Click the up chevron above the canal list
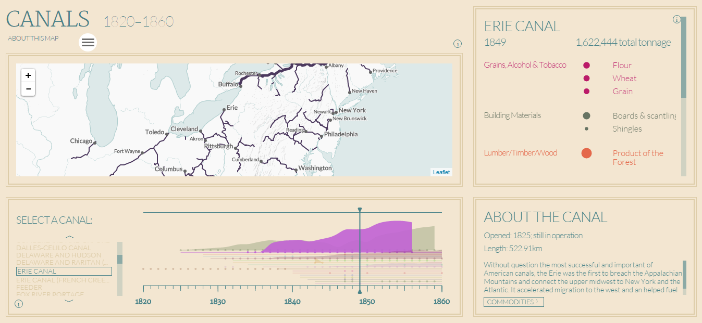 (x=69, y=237)
